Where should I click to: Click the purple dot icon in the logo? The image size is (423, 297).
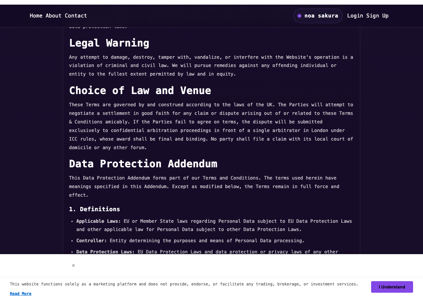[299, 16]
